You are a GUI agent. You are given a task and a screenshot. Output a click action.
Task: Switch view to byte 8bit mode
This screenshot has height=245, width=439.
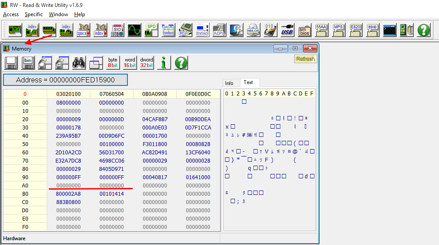coord(113,63)
